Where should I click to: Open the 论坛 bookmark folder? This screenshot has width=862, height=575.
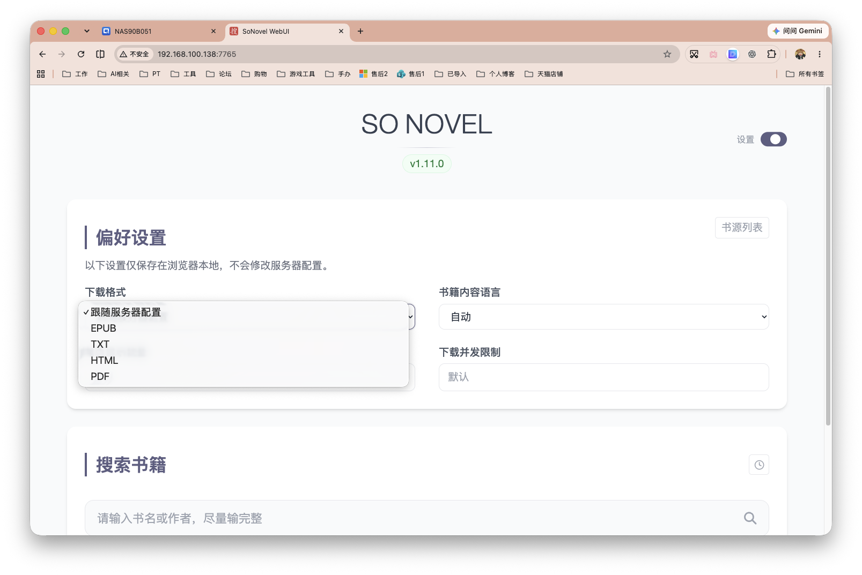219,74
